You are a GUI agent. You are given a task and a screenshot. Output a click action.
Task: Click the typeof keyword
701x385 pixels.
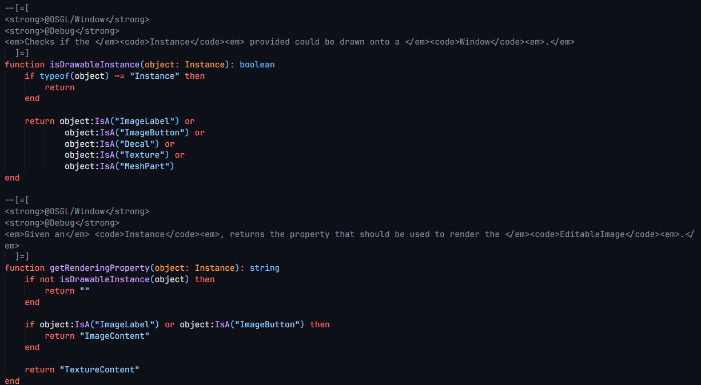coord(54,76)
